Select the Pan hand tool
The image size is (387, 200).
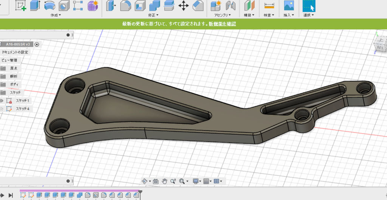point(164,181)
